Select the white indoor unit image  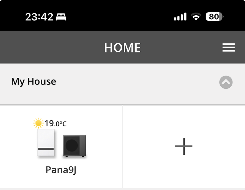[x=46, y=143]
